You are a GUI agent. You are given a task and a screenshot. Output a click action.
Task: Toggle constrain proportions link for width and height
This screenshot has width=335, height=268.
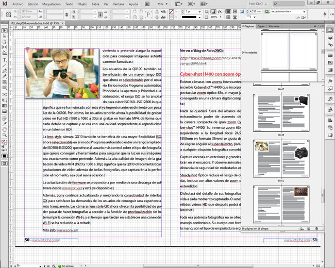click(66, 14)
